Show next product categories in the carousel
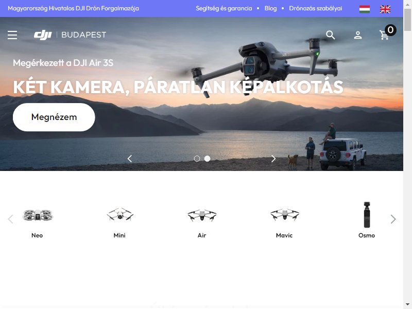412x309 pixels. (393, 219)
